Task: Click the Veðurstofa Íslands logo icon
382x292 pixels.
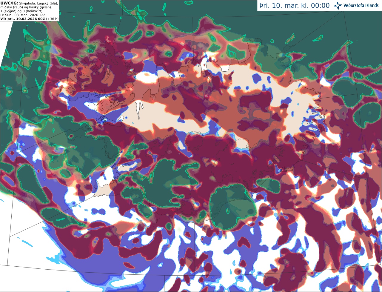Action: pos(338,5)
